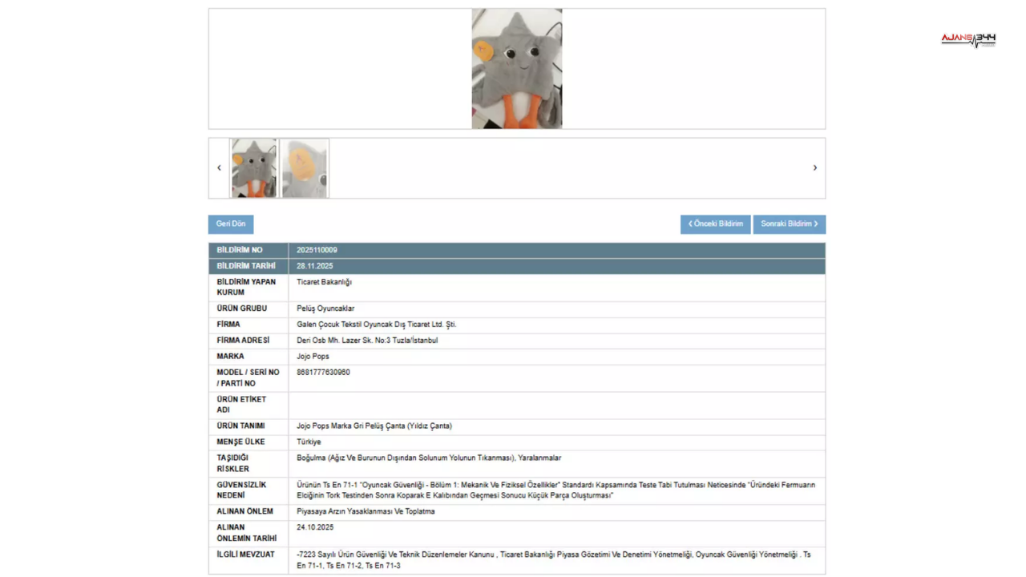This screenshot has width=1026, height=577.
Task: Select the second close-up thumbnail
Action: (x=305, y=168)
